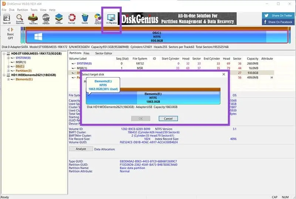296x199 pixels.
Task: Select HD0:ST1000LM035-1RK172 disk in tree
Action: coord(36,53)
